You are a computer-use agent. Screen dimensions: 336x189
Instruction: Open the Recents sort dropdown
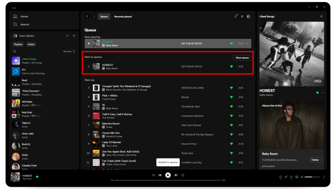69,51
